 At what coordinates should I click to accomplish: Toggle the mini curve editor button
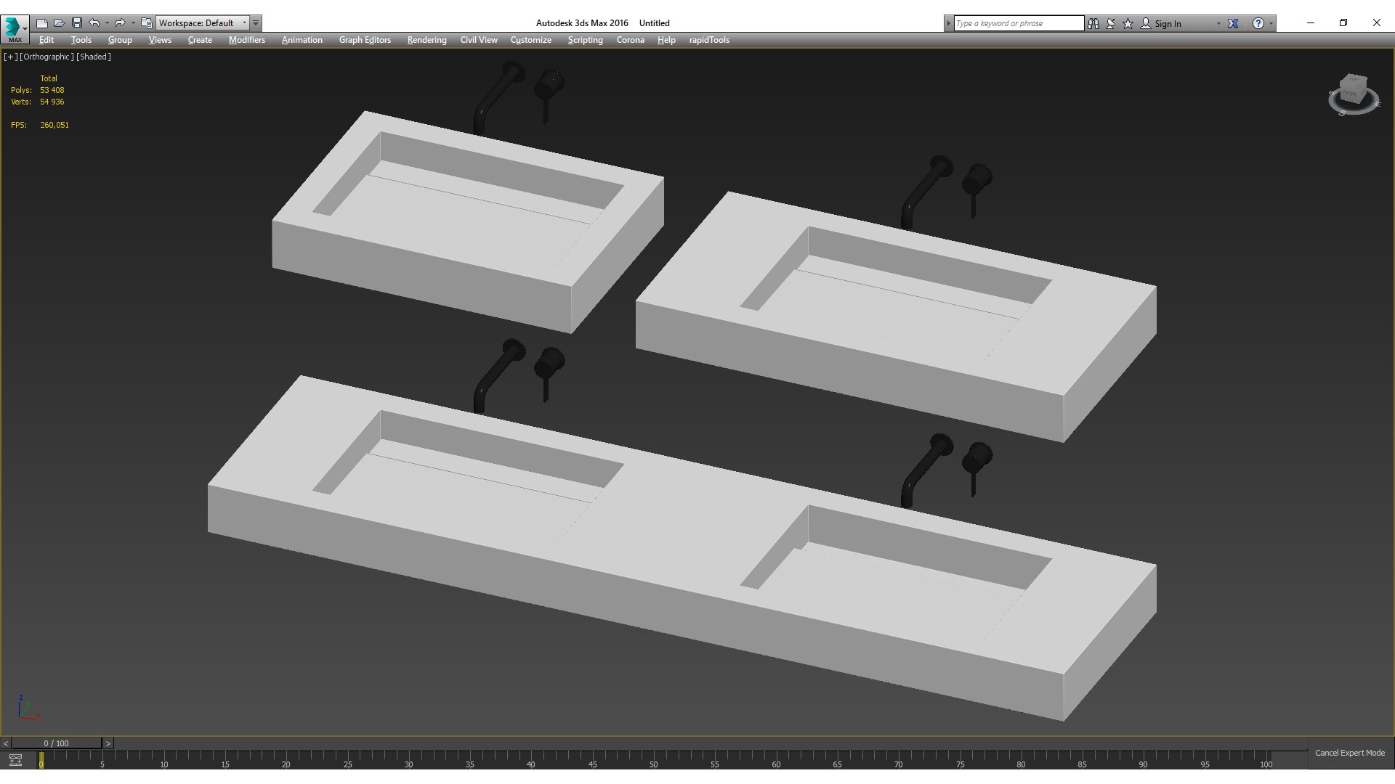[15, 760]
